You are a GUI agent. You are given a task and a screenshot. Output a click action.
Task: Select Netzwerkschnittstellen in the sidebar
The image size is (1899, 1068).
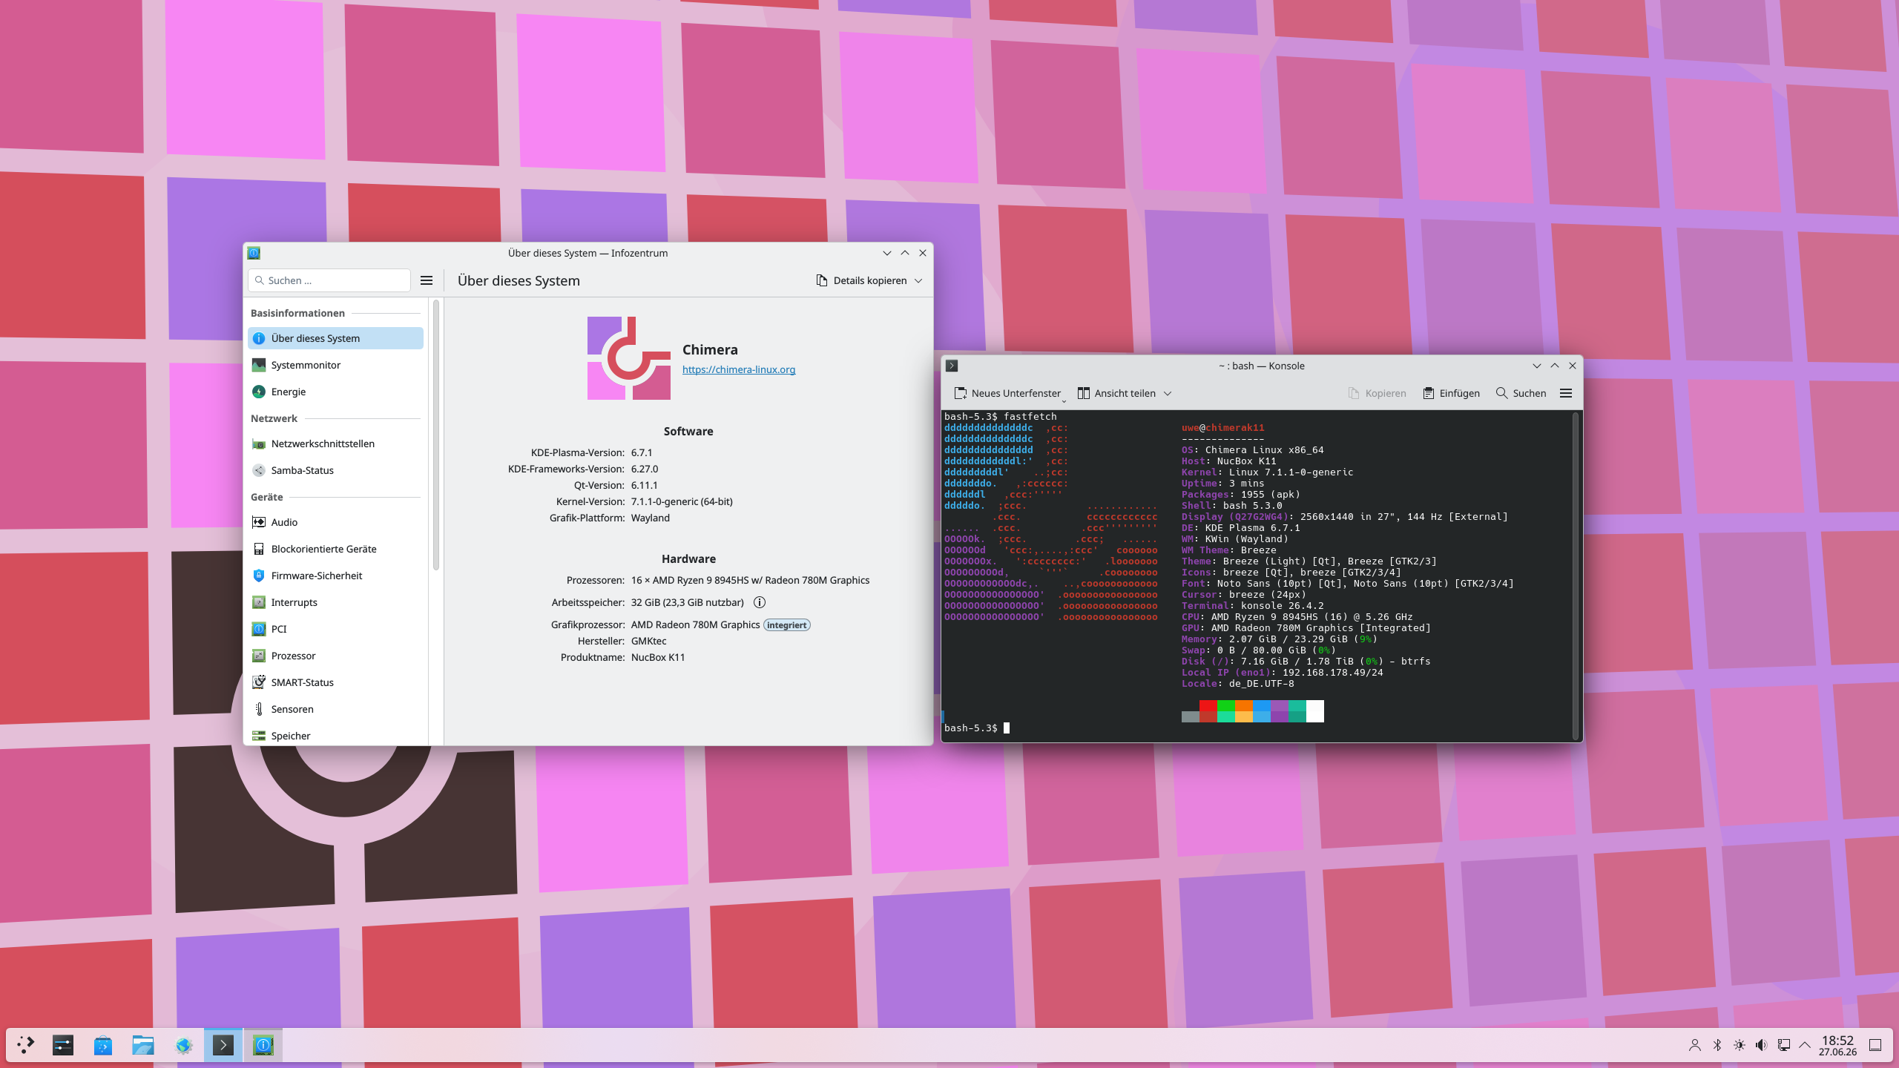pyautogui.click(x=335, y=444)
